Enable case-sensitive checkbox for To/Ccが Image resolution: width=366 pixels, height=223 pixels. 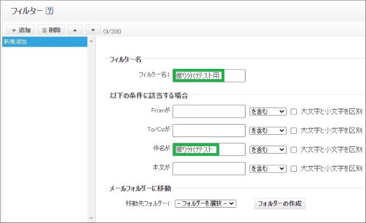pos(293,131)
